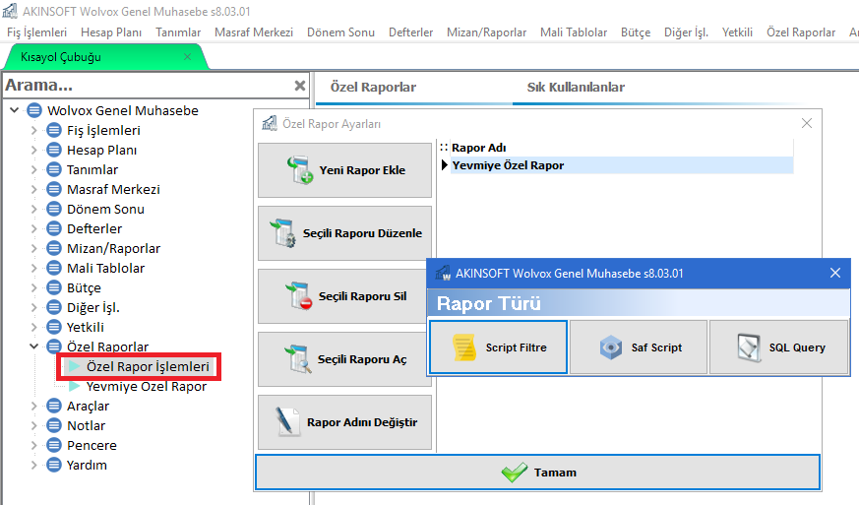Expand the Mizan/Raporlar tree branch
Viewport: 859px width, 505px height.
[34, 248]
